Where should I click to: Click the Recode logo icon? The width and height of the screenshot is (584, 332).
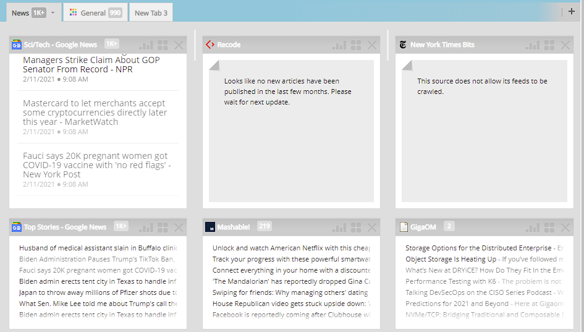(210, 45)
